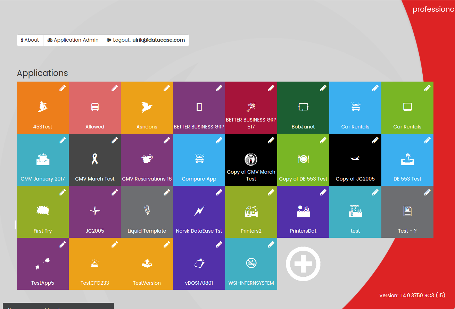Screen dimensions: 455x309
Task: Open CMV Reservations 16 projector icon
Action: pos(147,159)
